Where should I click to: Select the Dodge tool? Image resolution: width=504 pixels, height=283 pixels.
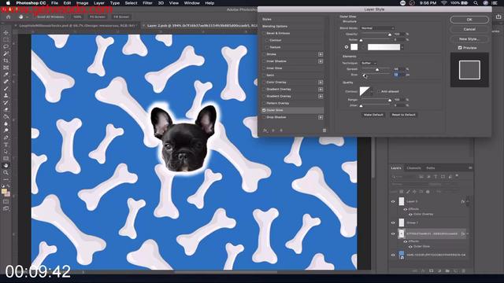pyautogui.click(x=6, y=130)
